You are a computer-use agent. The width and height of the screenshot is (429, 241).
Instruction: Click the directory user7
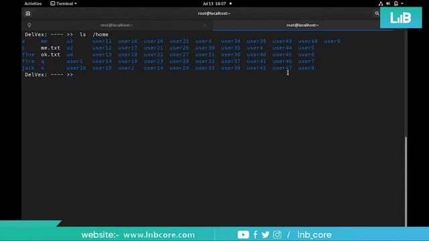coord(306,61)
